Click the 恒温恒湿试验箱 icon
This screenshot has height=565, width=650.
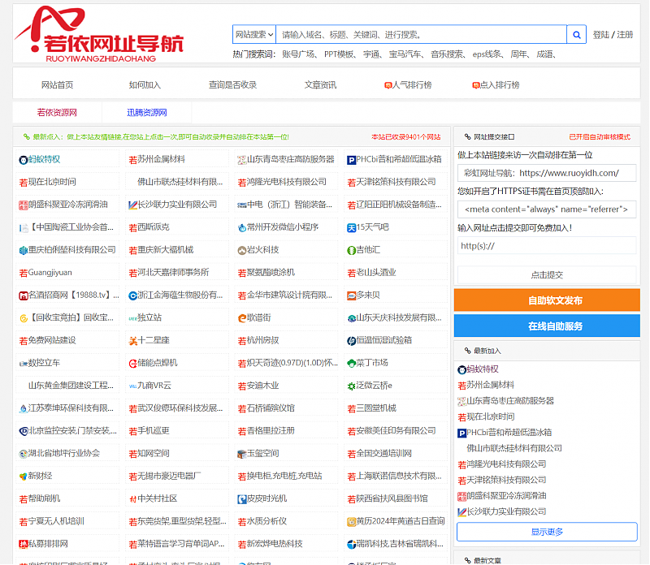(x=351, y=341)
